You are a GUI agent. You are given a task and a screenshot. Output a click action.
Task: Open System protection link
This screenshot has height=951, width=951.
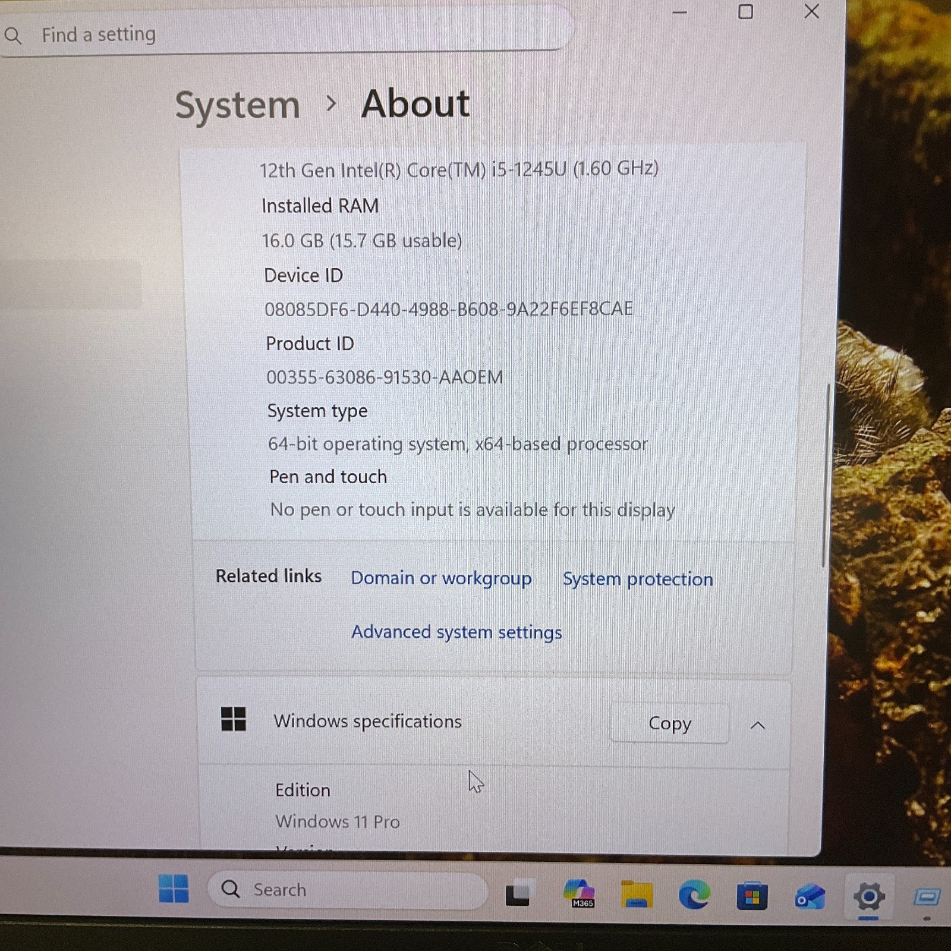pyautogui.click(x=638, y=580)
